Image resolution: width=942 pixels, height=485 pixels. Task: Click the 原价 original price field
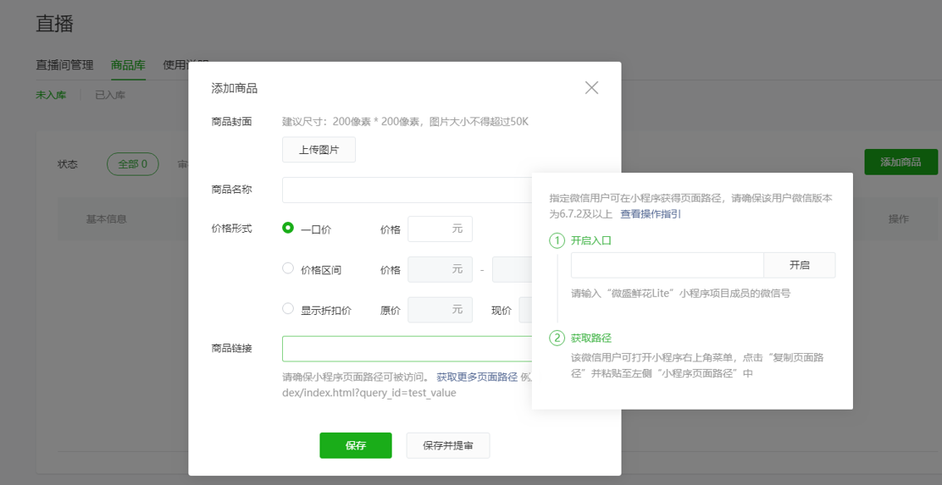440,310
